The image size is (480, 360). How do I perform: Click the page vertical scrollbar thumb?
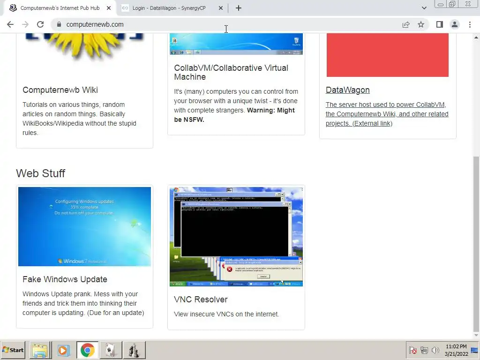click(x=476, y=243)
